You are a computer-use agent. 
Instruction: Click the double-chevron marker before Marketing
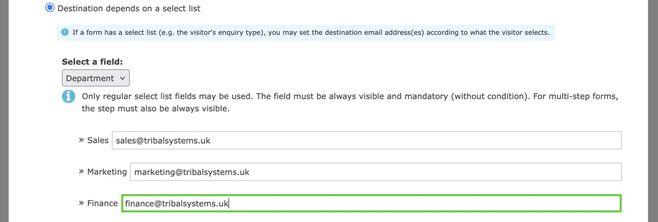[x=81, y=171]
